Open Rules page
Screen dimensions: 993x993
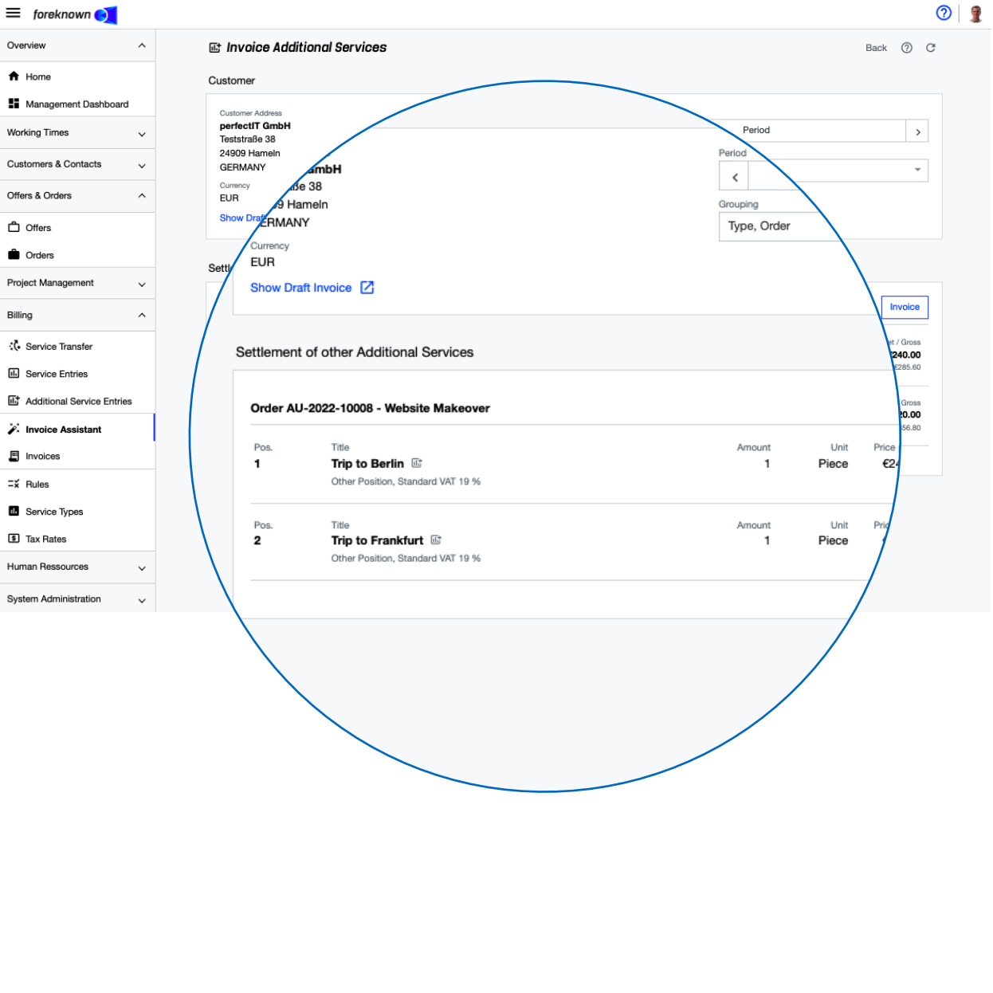(37, 485)
